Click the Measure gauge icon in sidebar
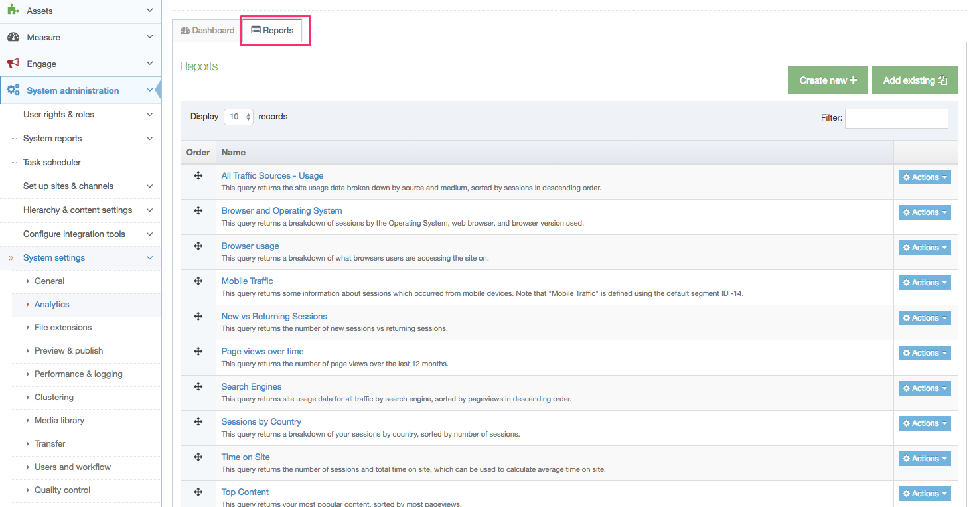Image resolution: width=969 pixels, height=507 pixels. tap(13, 37)
